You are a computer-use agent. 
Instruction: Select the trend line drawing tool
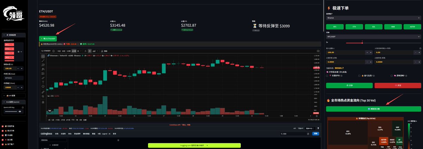pyautogui.click(x=43, y=60)
